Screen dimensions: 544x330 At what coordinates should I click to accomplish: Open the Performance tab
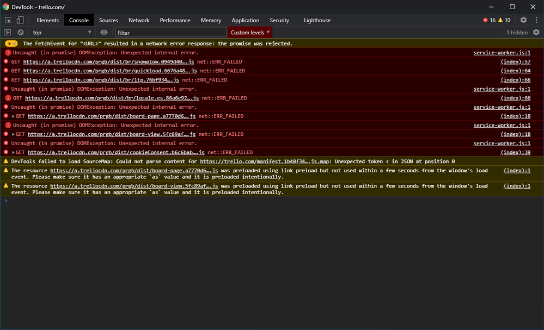tap(175, 20)
